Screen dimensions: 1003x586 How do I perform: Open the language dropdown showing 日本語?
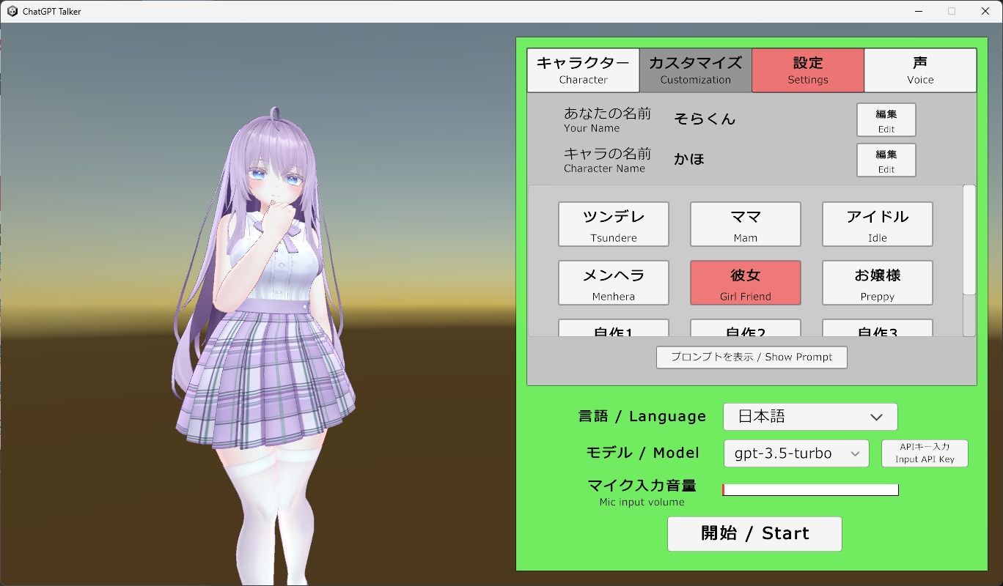pos(809,416)
